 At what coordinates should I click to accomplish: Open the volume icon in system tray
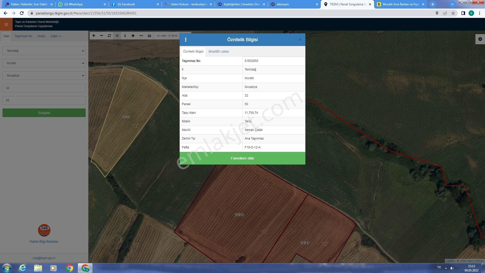point(452,268)
